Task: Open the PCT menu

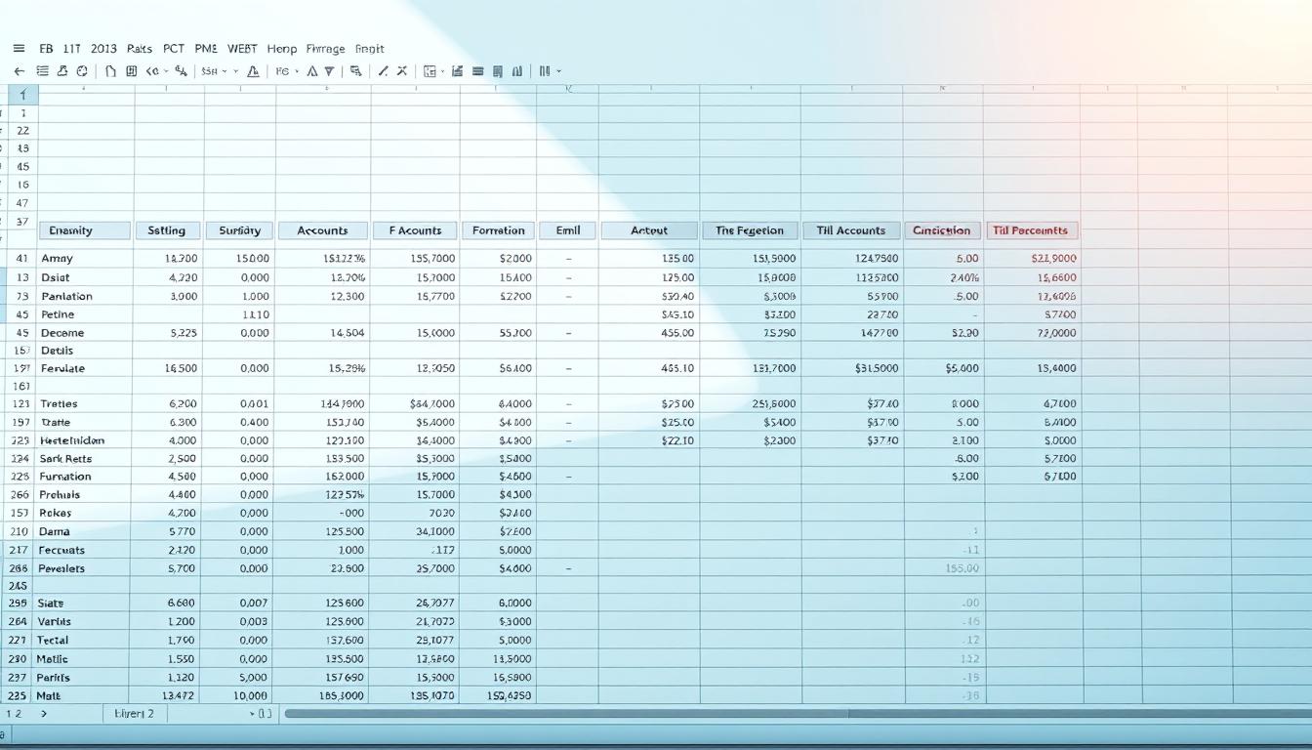Action: [x=174, y=49]
